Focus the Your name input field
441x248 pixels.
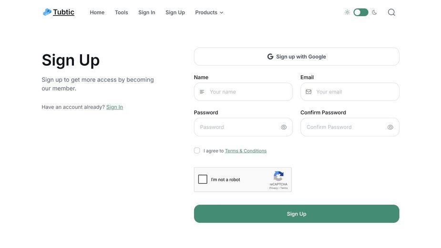pos(243,92)
